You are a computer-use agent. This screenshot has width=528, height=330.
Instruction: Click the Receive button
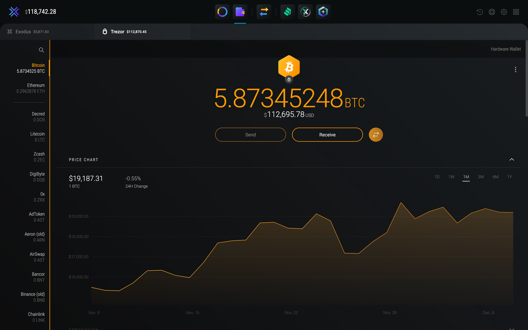tap(327, 135)
